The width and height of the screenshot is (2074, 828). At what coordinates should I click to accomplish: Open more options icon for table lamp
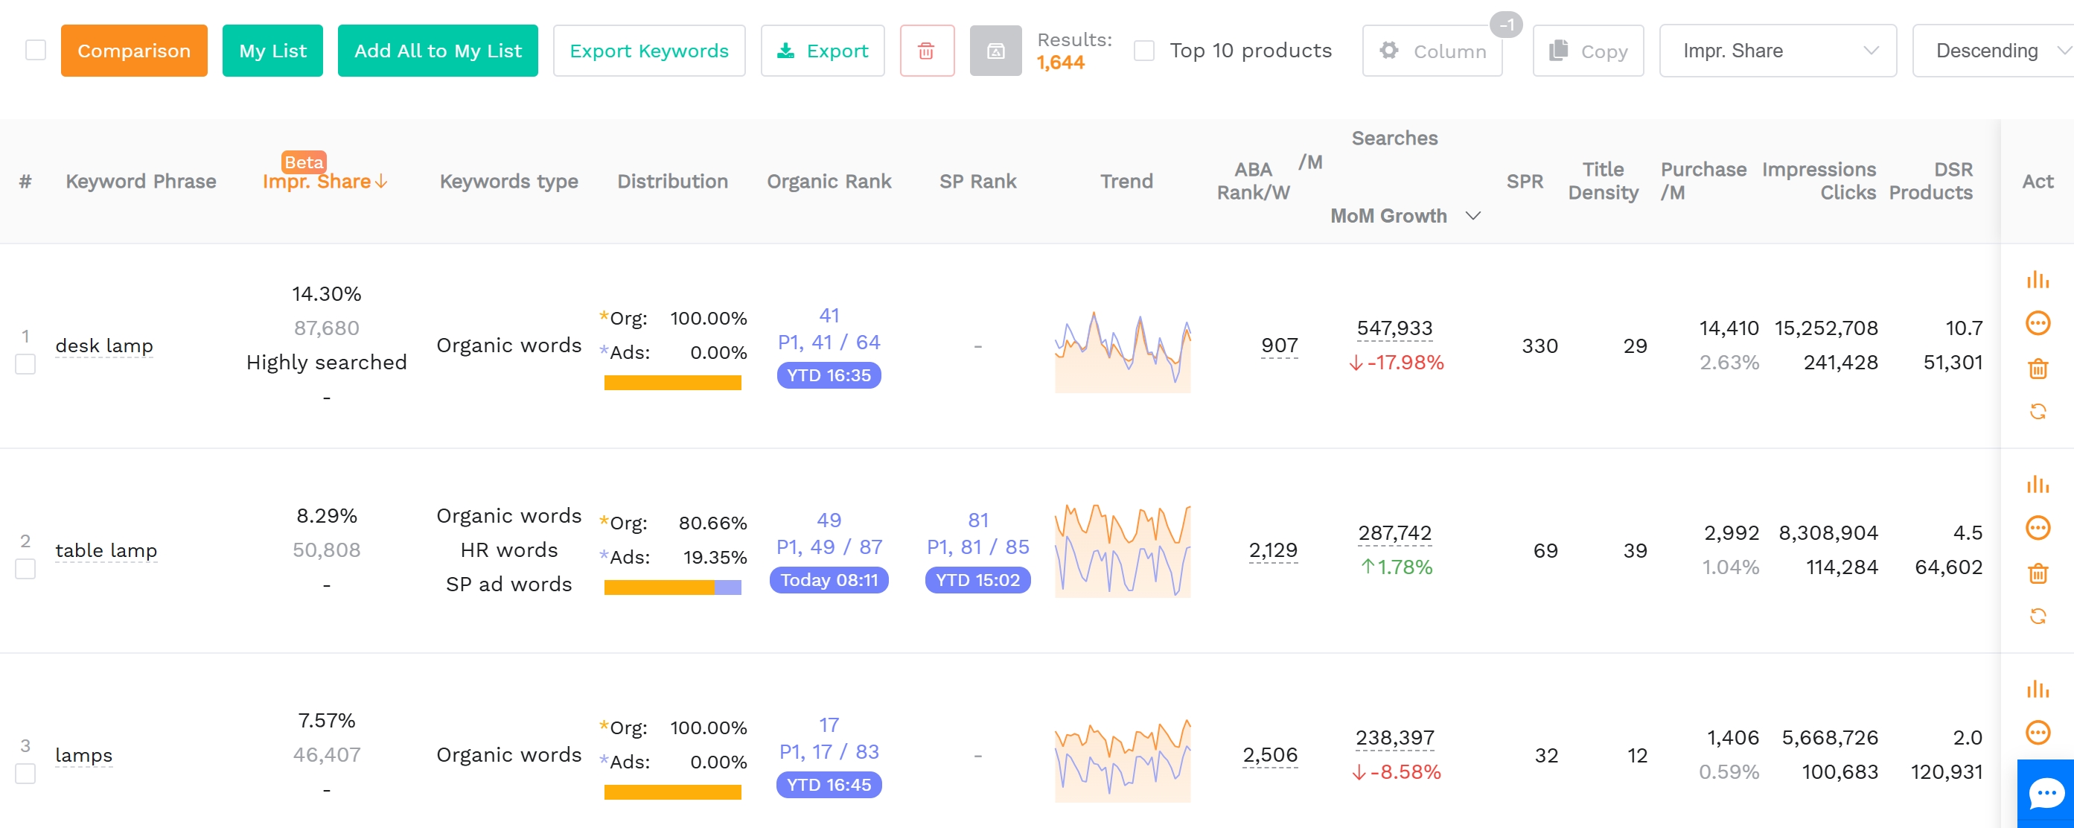tap(2037, 529)
